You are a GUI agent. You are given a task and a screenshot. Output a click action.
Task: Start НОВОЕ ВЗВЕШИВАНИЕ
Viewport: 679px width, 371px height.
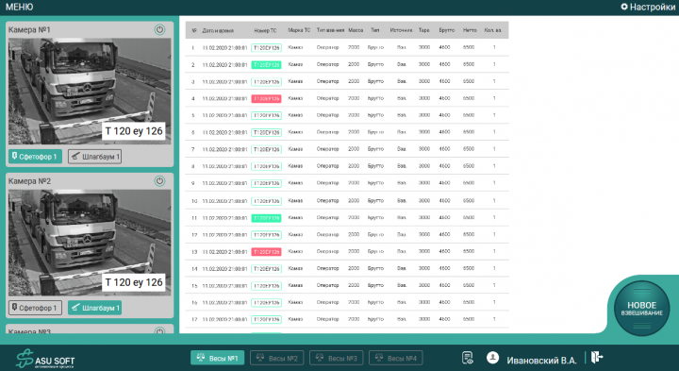642,308
